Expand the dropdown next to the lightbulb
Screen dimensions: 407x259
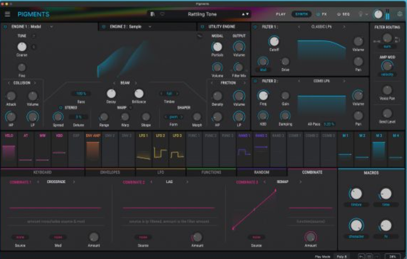point(367,14)
